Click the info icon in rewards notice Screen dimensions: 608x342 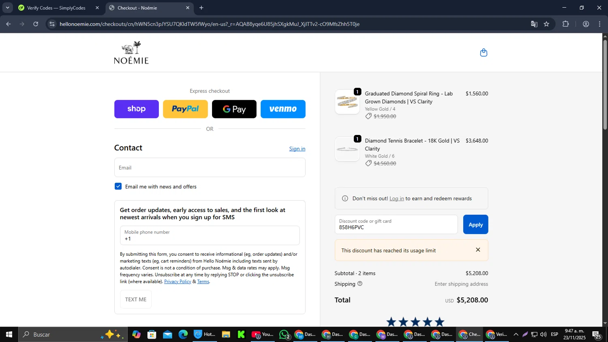[345, 199]
